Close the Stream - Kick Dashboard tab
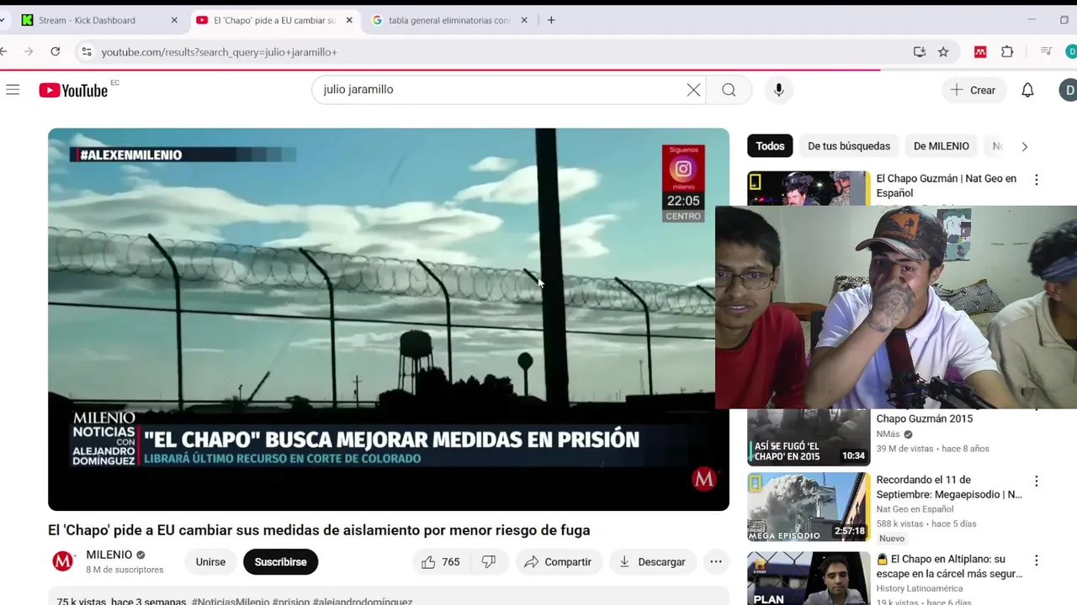The width and height of the screenshot is (1077, 605). point(174,20)
